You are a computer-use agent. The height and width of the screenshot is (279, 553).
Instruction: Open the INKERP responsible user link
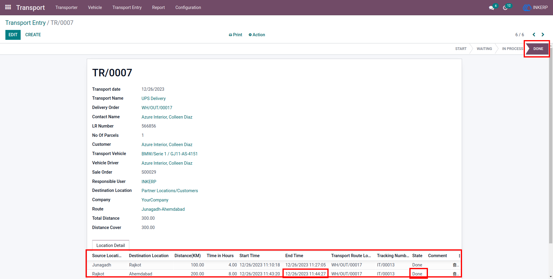149,182
